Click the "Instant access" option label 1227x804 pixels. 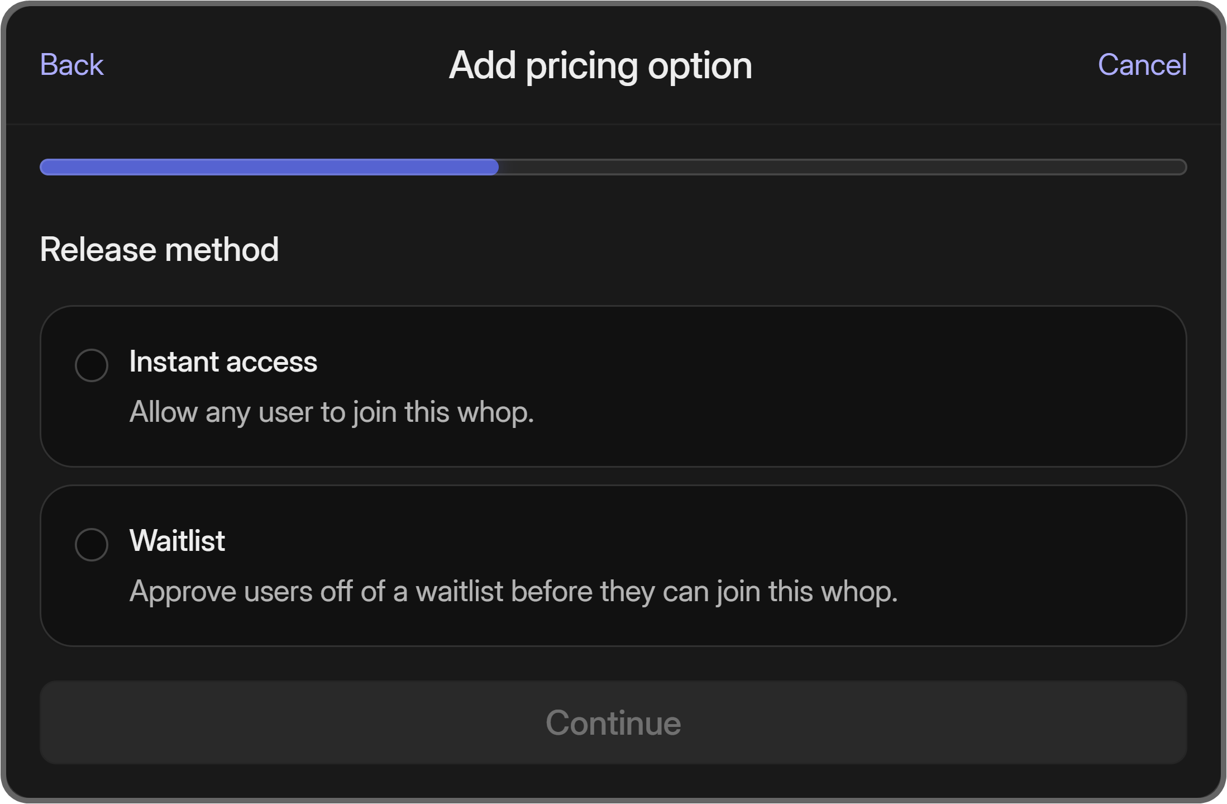tap(223, 361)
